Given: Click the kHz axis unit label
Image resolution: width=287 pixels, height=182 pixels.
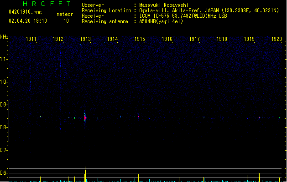Looking at the screenshot, I should pyautogui.click(x=4, y=37).
